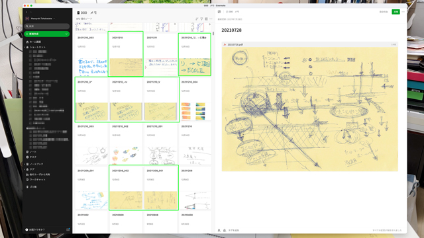The image size is (424, 238).
Task: Open the dropdown arrow on the green New button
Action: 66,34
